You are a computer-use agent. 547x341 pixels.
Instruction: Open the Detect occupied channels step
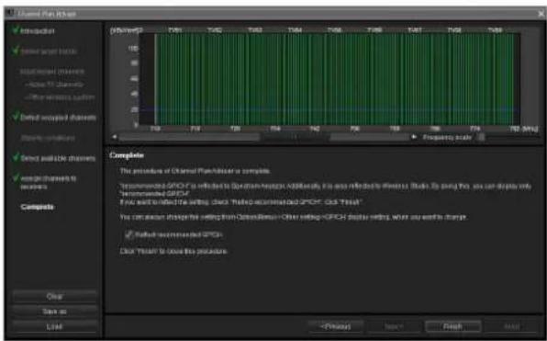tap(58, 118)
